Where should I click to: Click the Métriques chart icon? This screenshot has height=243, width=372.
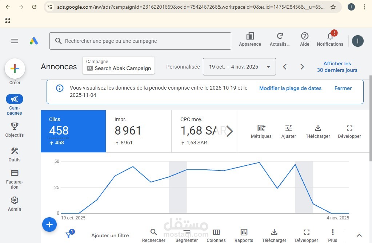click(261, 131)
